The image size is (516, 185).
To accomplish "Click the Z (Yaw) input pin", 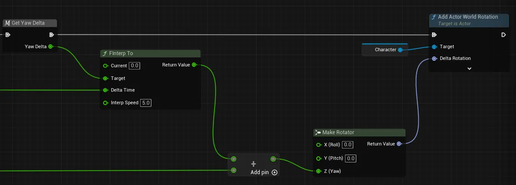I will (318, 171).
